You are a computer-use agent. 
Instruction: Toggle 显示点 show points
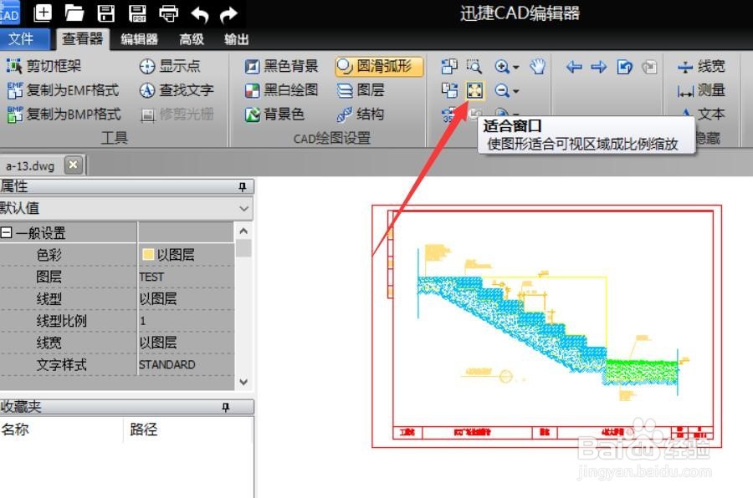(x=170, y=66)
